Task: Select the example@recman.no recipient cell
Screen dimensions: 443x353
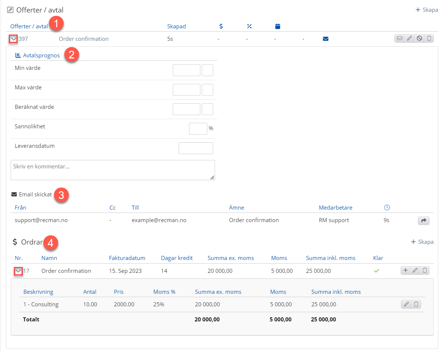Action: (159, 220)
